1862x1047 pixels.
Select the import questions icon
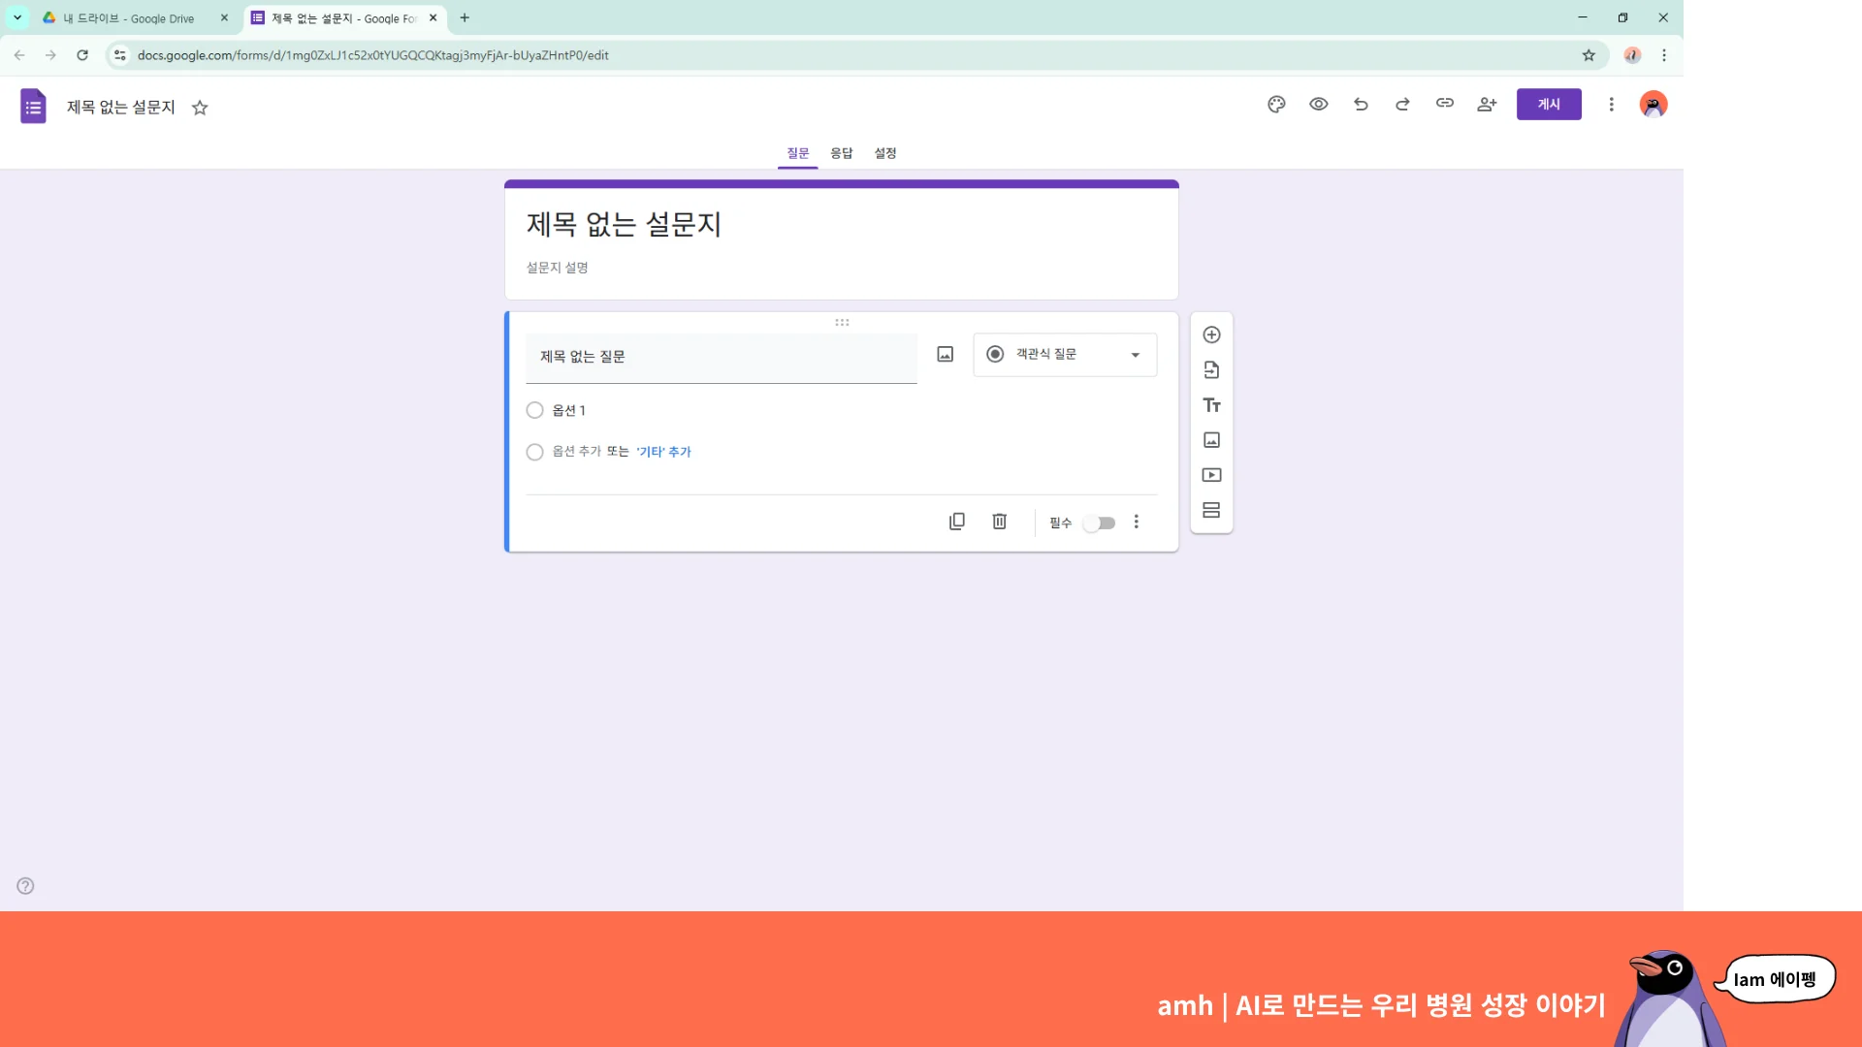pyautogui.click(x=1211, y=368)
